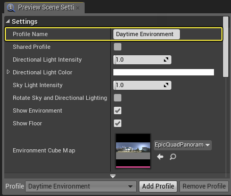Click the Add Profile button
This screenshot has height=196, width=231.
point(158,186)
